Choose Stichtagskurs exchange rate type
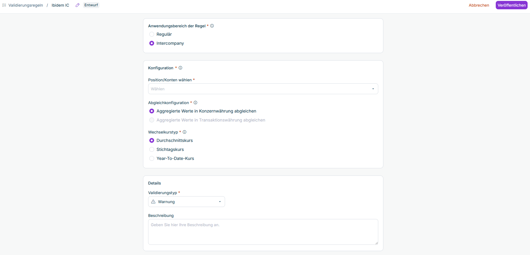Screen dimensions: 530x255 point(152,149)
